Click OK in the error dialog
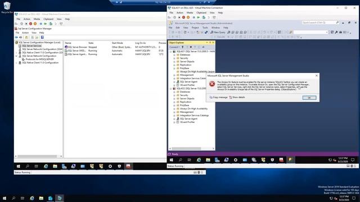Image resolution: width=360 pixels, height=202 pixels. tap(309, 98)
